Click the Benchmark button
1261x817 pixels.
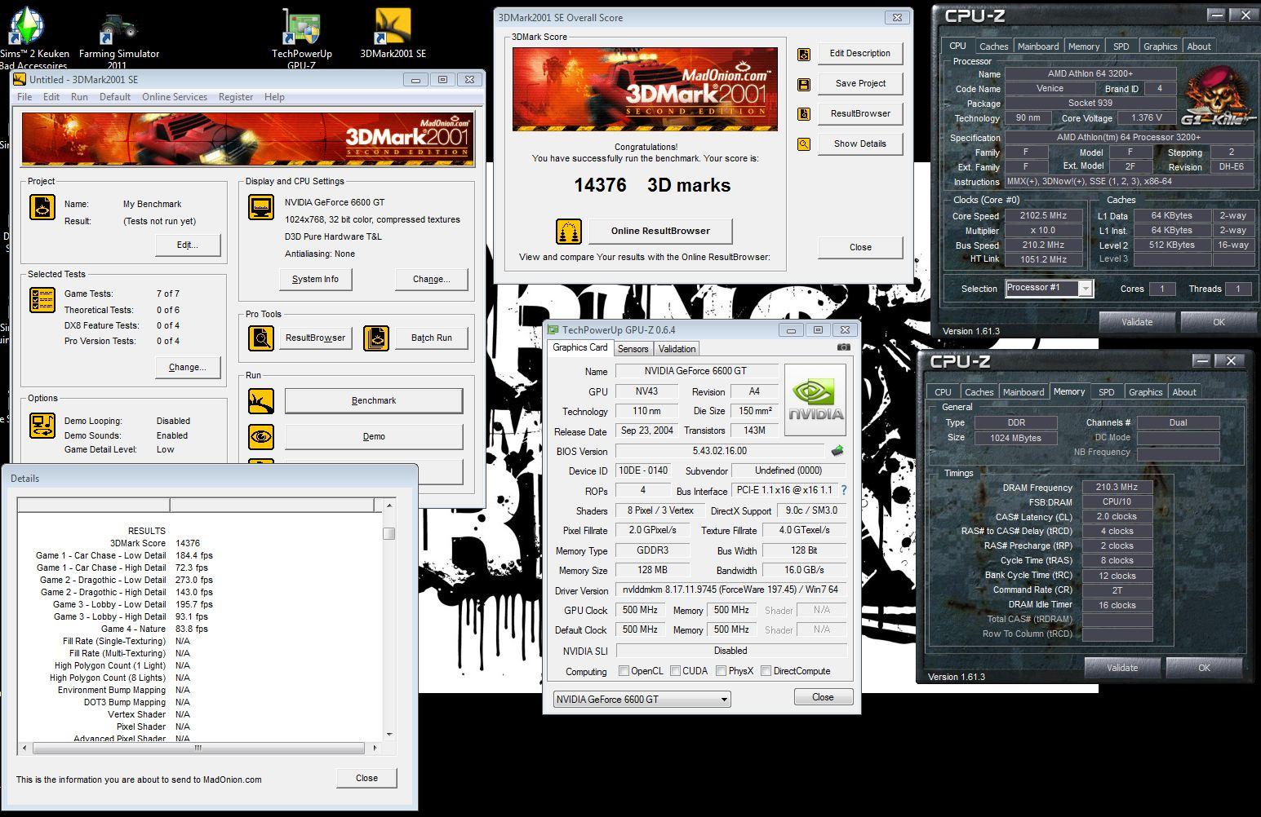click(374, 401)
